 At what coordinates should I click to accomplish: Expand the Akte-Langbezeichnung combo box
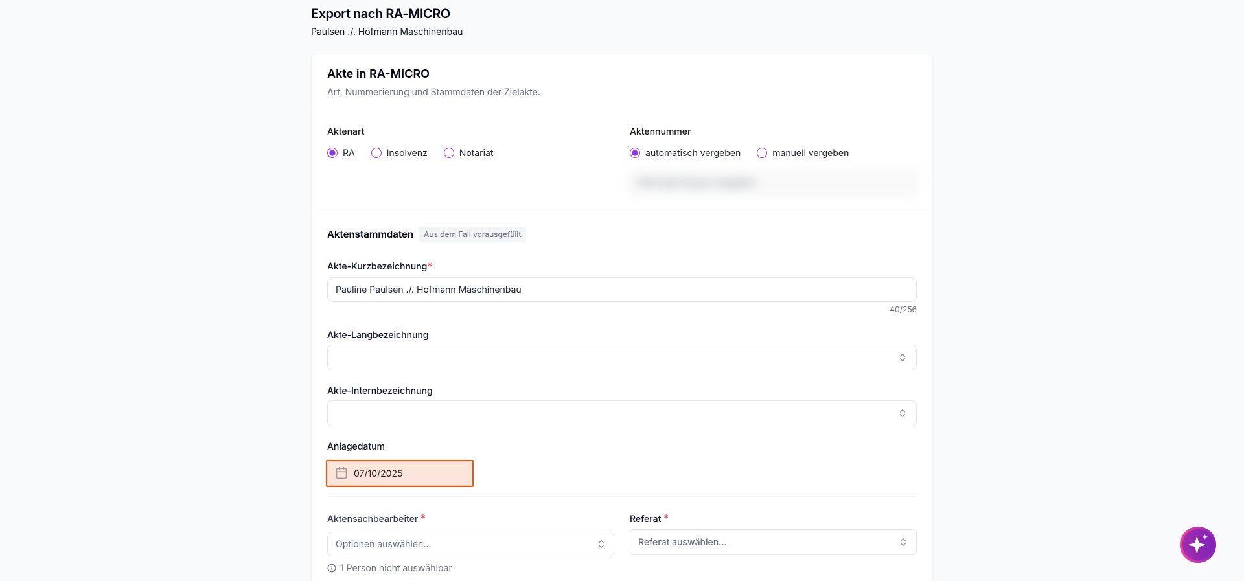click(x=622, y=358)
